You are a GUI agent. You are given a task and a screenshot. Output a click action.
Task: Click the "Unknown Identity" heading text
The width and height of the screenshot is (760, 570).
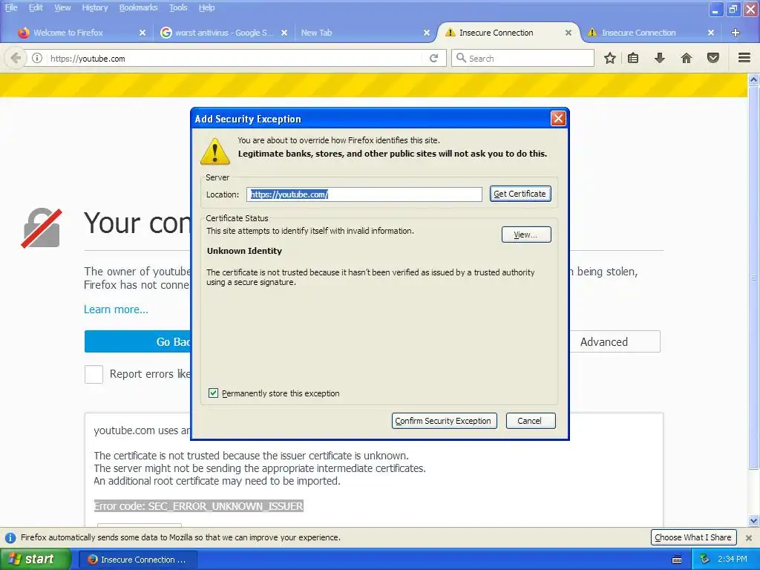244,251
